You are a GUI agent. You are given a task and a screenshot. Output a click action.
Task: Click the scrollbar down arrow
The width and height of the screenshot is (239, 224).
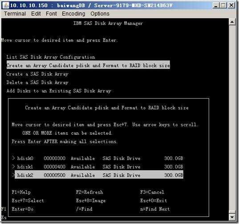[232, 217]
